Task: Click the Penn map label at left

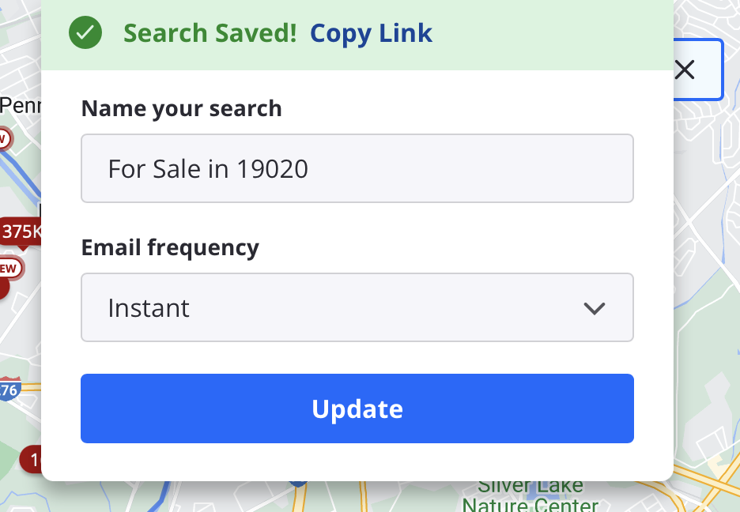Action: (21, 105)
